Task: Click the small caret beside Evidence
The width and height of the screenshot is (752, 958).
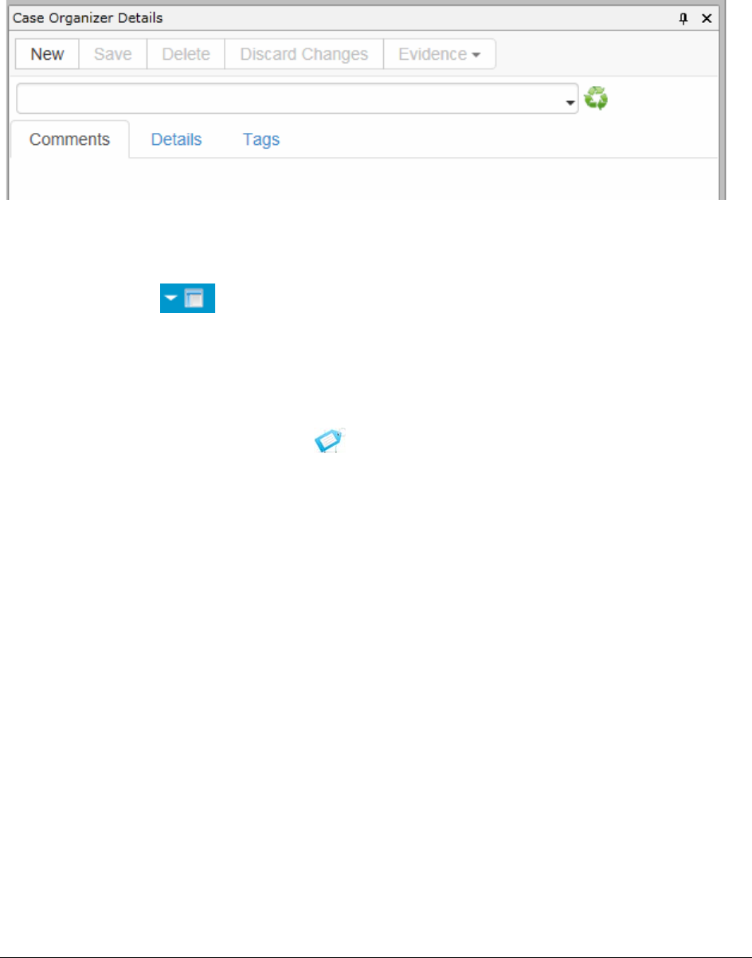Action: point(476,56)
